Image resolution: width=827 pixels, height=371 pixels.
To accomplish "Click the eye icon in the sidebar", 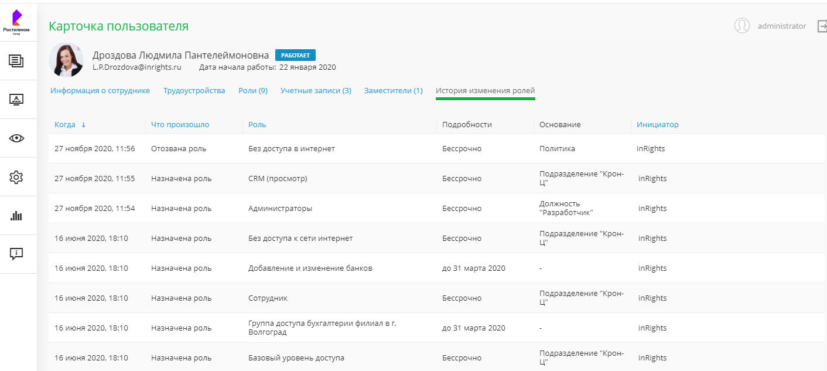I will coord(16,138).
